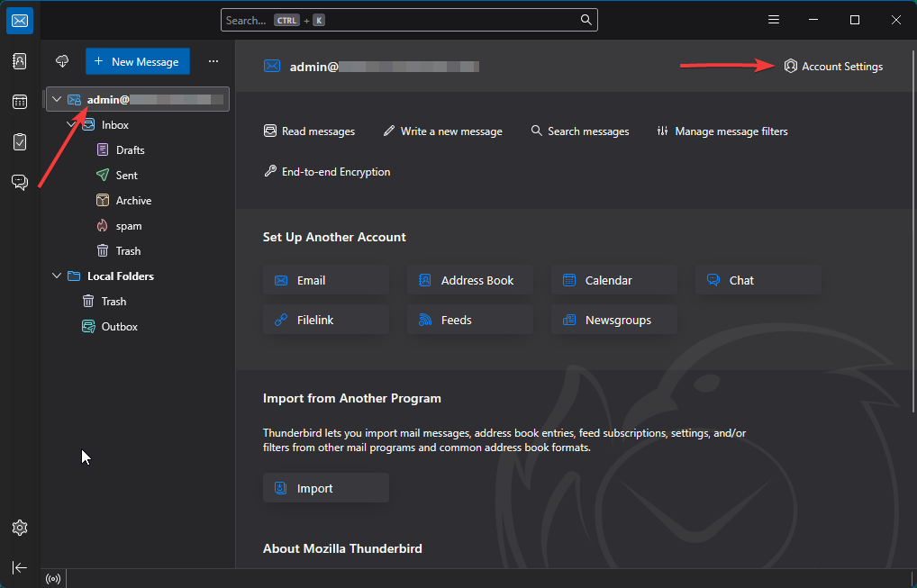Click the New Message button

point(138,61)
